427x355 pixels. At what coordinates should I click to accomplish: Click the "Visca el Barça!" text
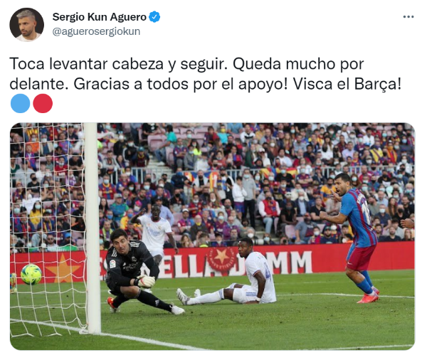click(x=347, y=84)
